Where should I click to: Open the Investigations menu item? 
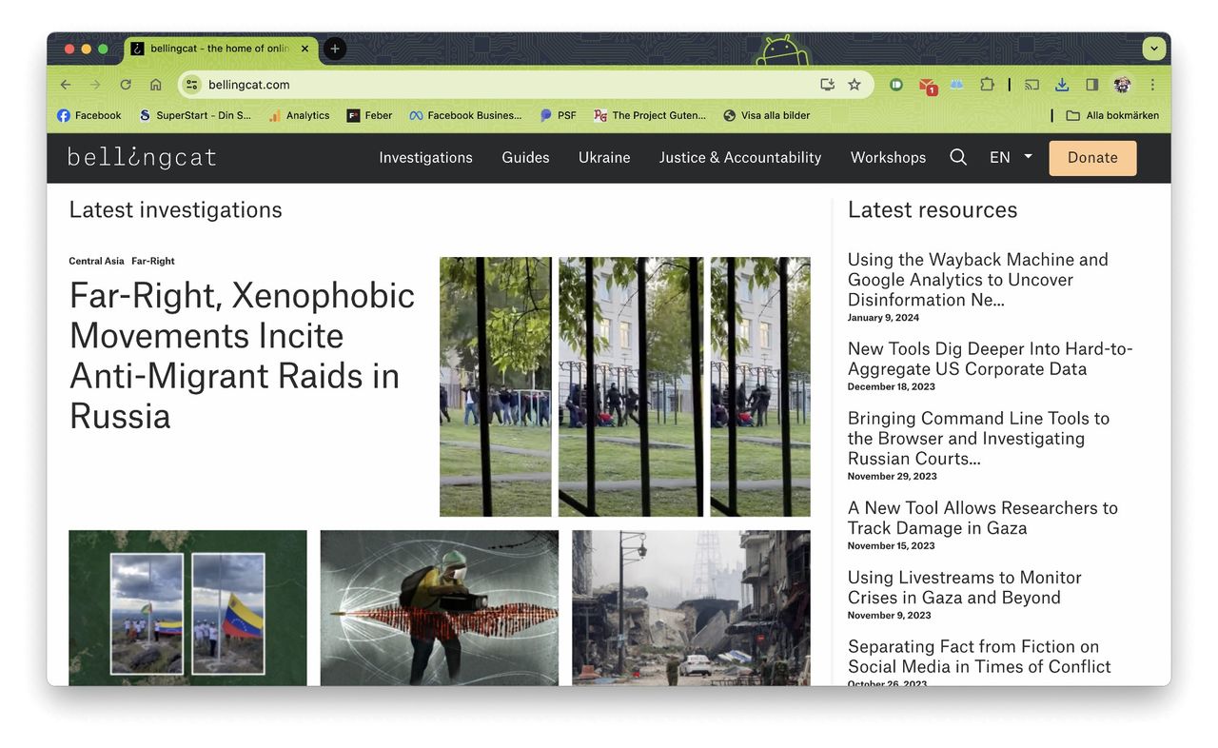coord(425,158)
